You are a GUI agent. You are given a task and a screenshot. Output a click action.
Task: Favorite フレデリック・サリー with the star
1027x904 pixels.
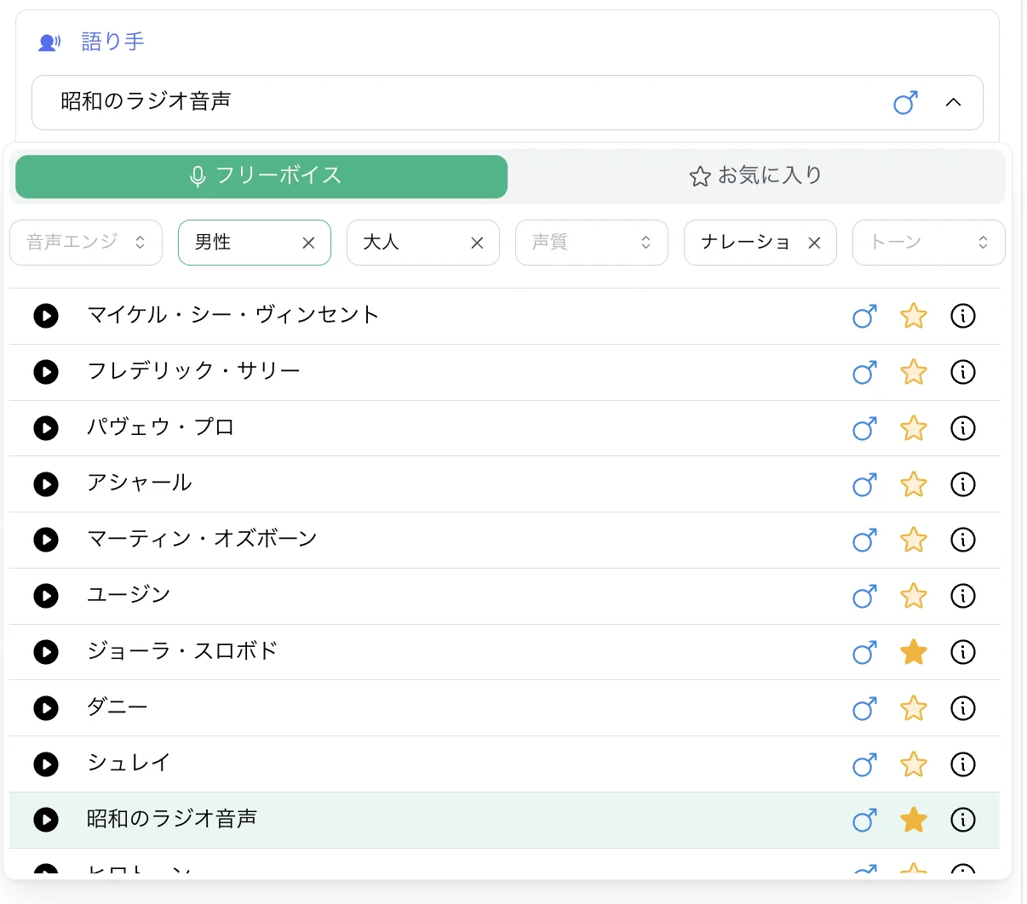tap(914, 372)
